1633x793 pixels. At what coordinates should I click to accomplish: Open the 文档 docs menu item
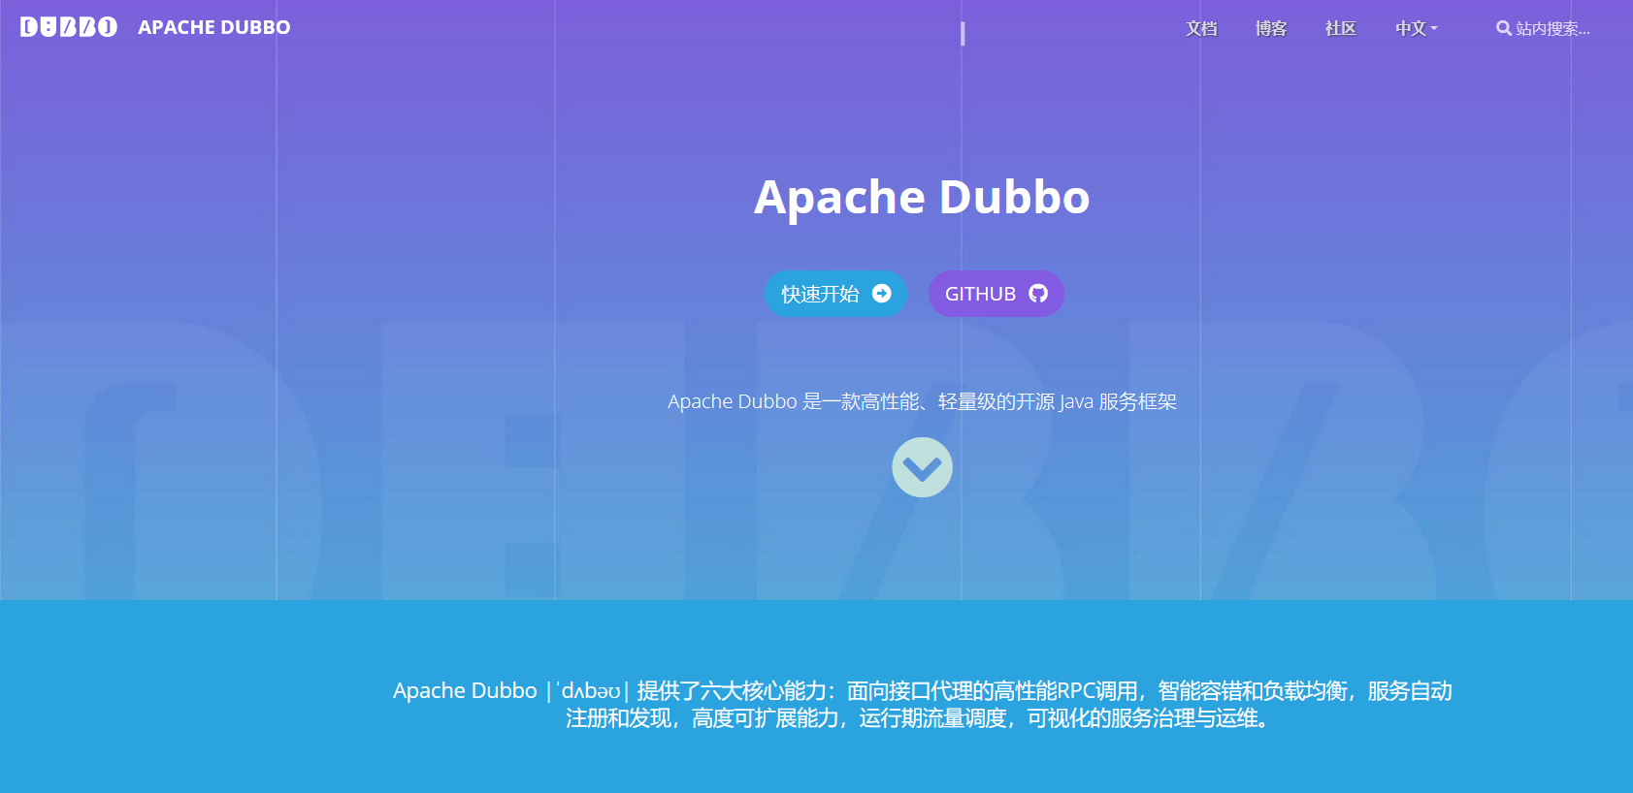click(x=1201, y=29)
